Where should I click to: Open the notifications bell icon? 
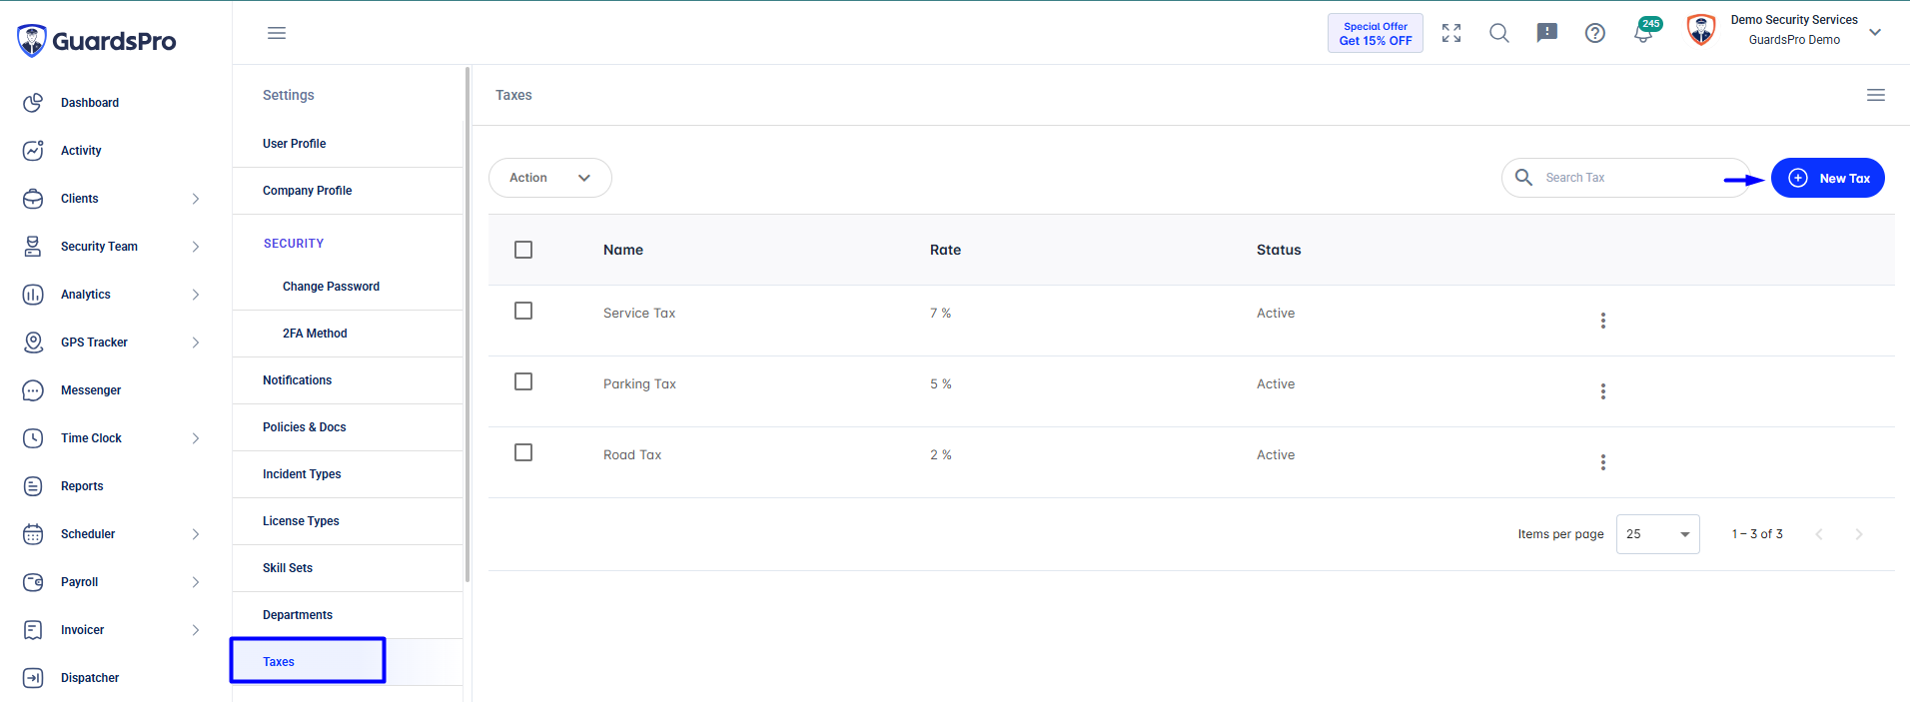(1643, 33)
